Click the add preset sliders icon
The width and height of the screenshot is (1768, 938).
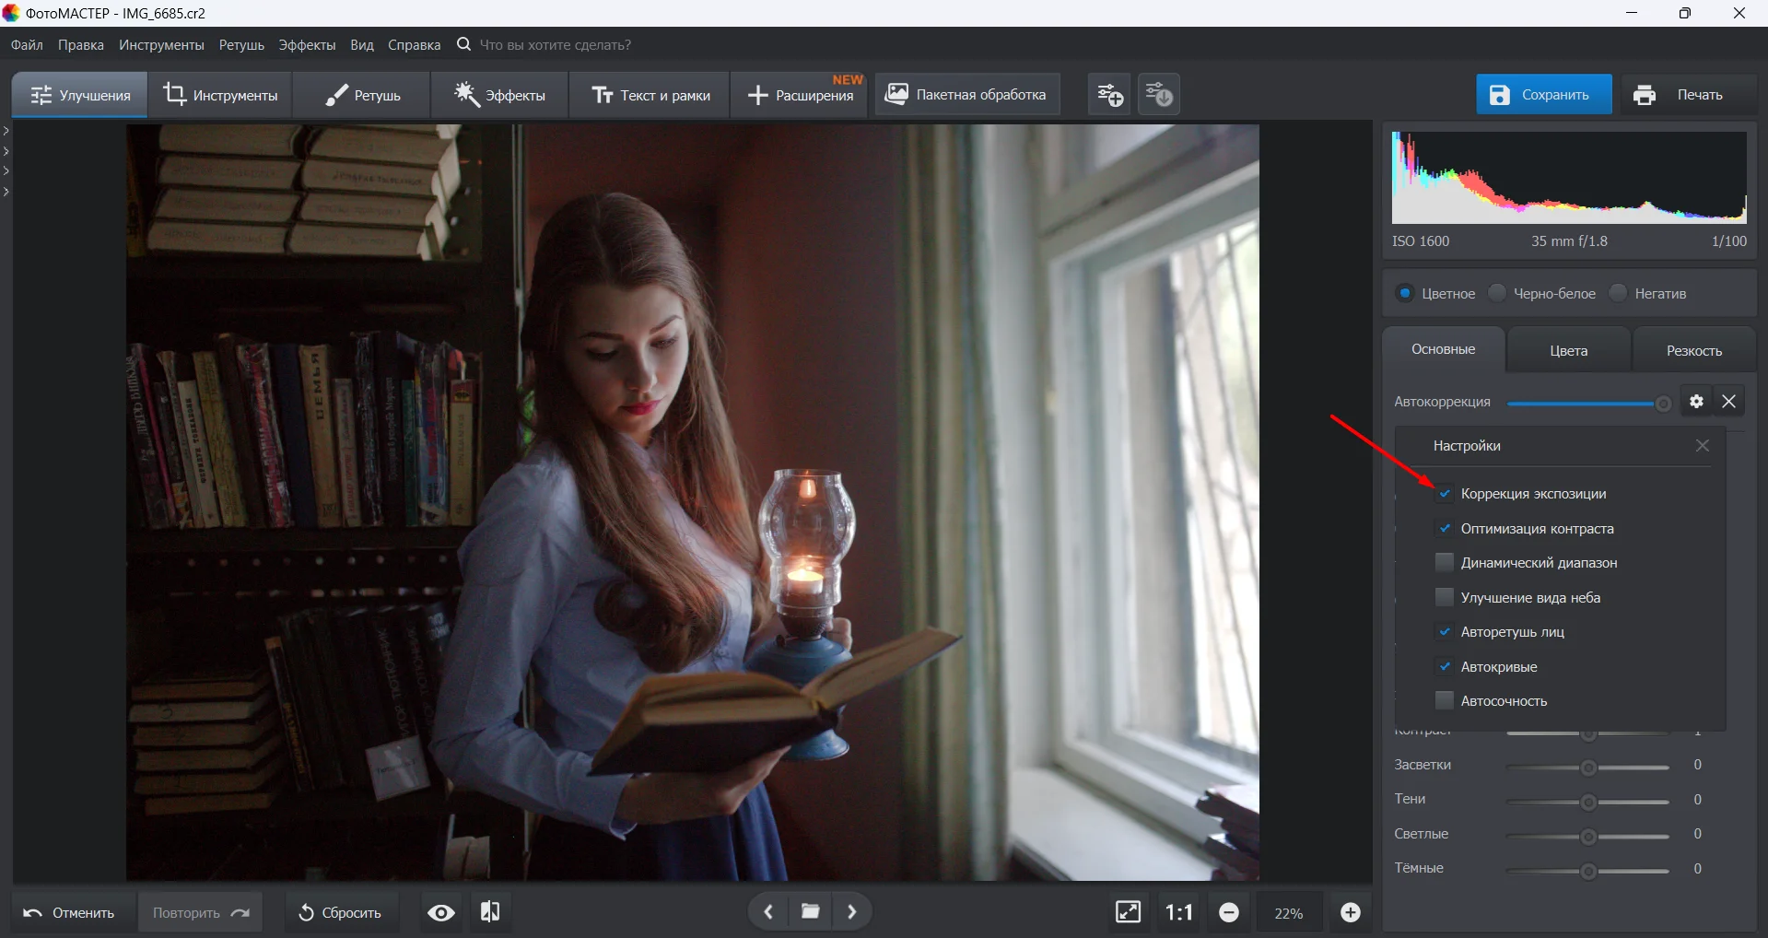(x=1109, y=94)
